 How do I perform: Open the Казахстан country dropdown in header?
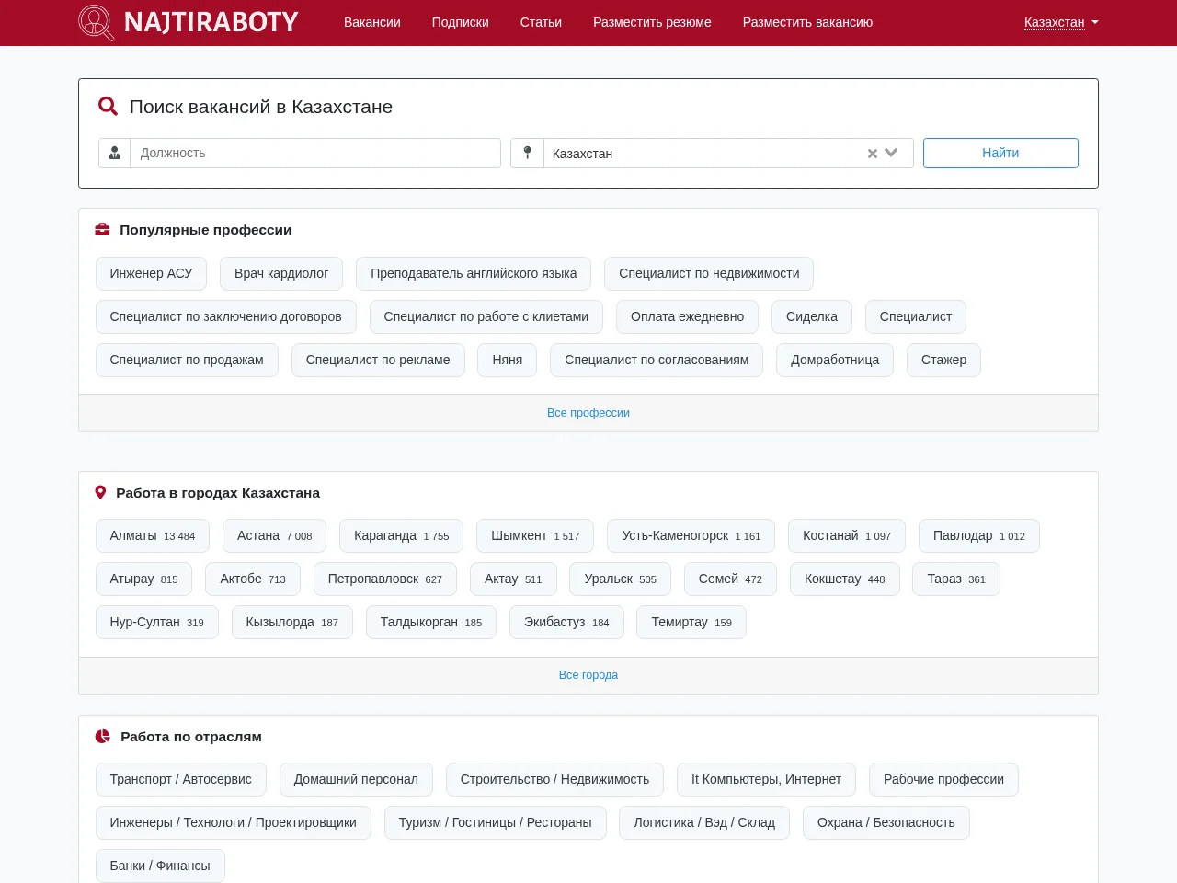[1061, 22]
